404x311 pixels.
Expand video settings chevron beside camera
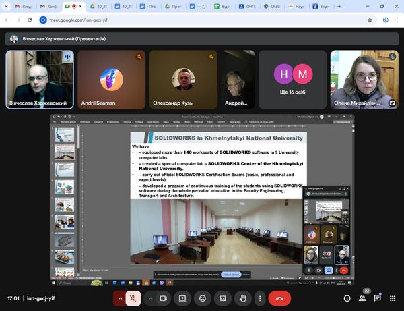150,298
